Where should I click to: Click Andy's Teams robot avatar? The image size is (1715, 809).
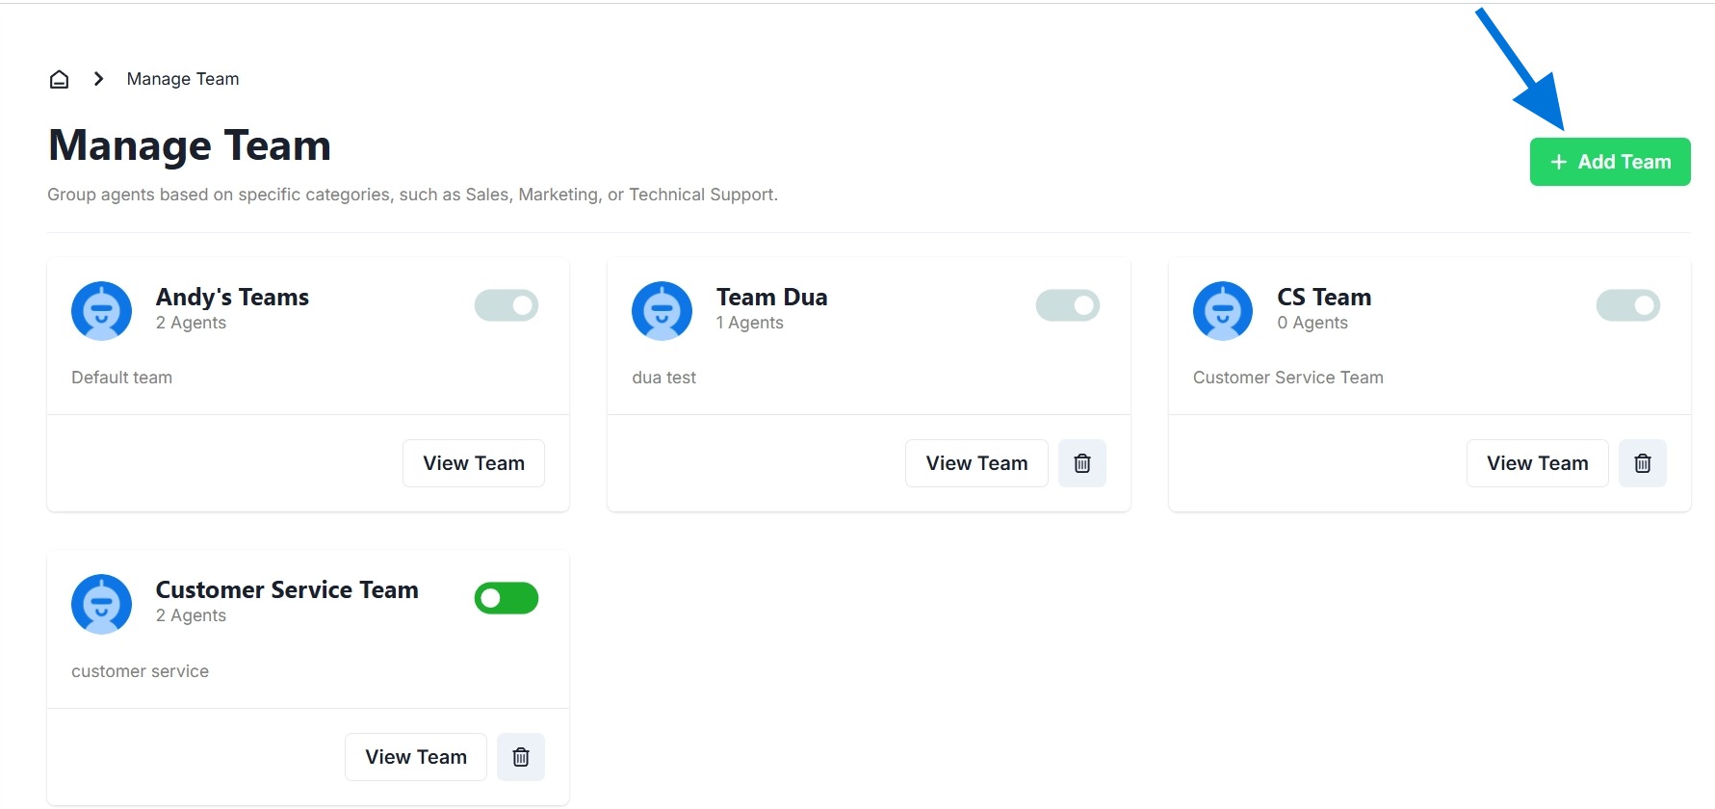tap(101, 311)
